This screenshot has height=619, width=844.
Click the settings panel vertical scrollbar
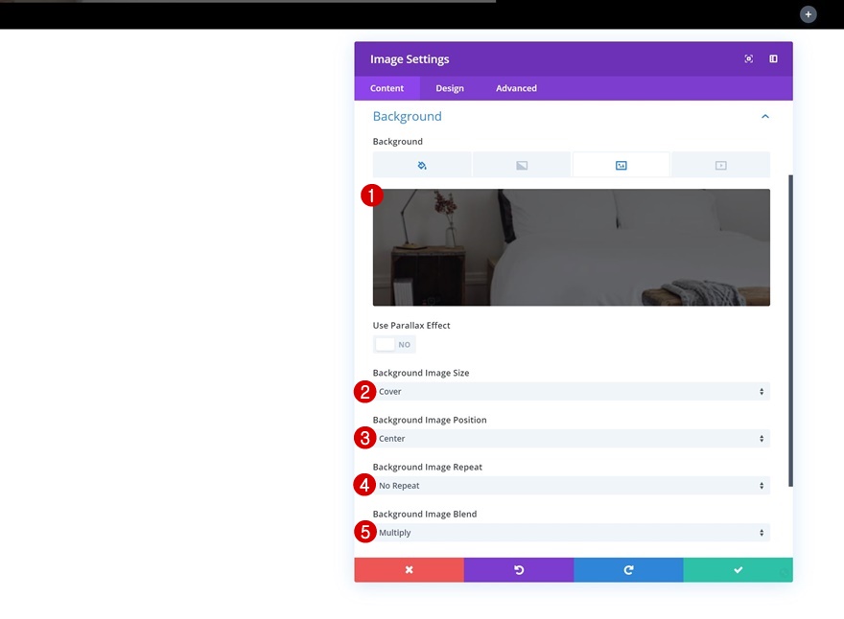click(790, 331)
